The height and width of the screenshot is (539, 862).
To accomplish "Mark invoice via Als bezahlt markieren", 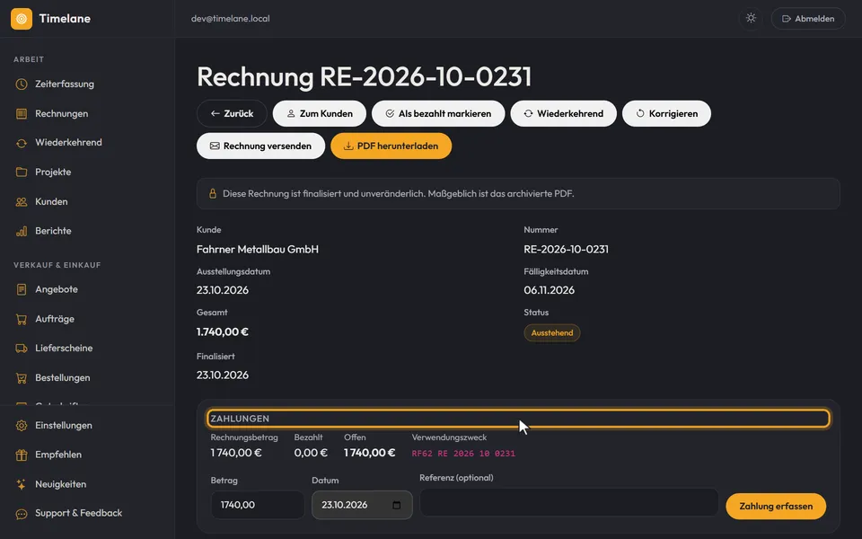I will pyautogui.click(x=438, y=113).
